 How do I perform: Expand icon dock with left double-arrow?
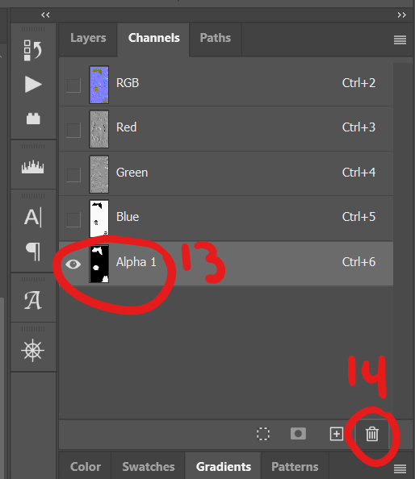click(45, 15)
